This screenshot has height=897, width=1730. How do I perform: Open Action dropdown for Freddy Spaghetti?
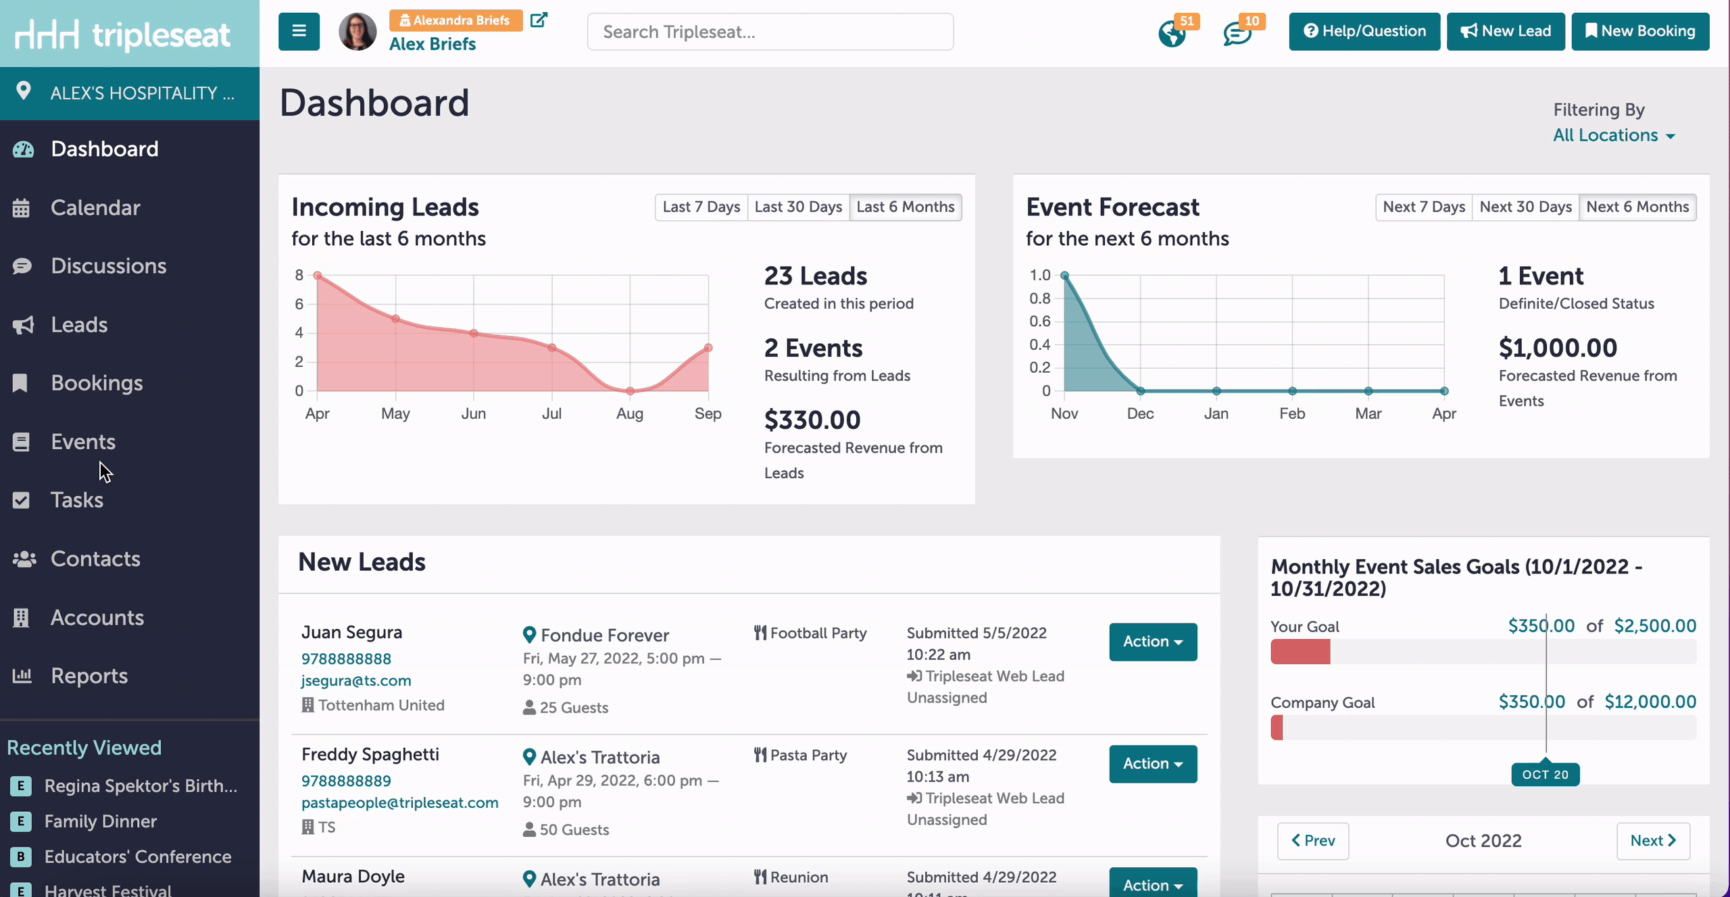(x=1153, y=764)
